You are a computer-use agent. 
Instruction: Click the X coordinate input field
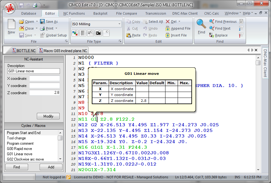pos(44,78)
